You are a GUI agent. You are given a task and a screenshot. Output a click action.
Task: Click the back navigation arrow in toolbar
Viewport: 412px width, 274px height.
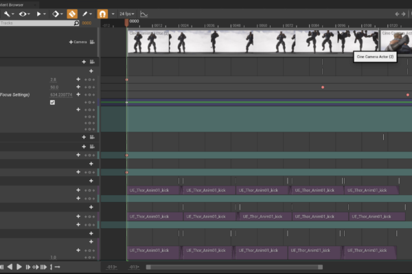click(x=397, y=14)
